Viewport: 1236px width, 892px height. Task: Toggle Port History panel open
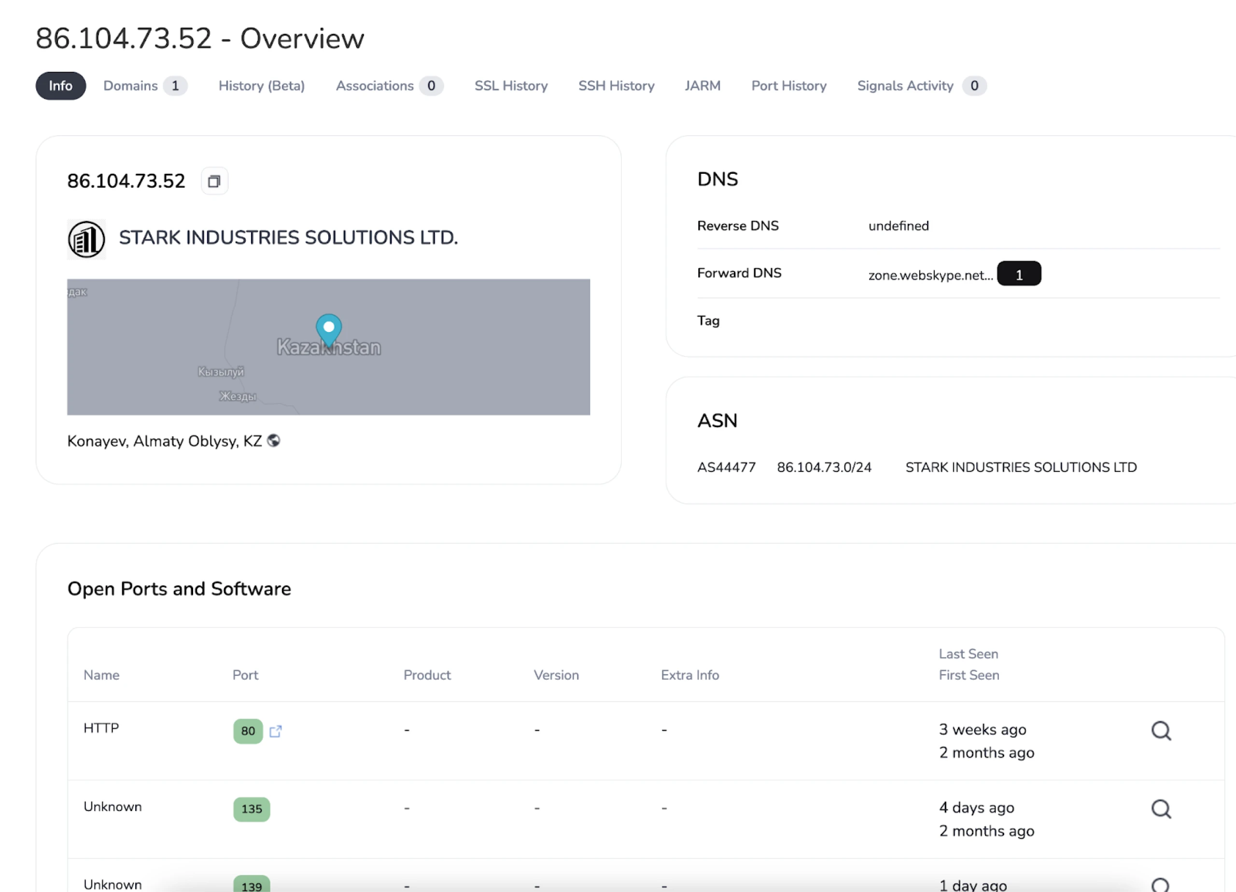point(789,85)
